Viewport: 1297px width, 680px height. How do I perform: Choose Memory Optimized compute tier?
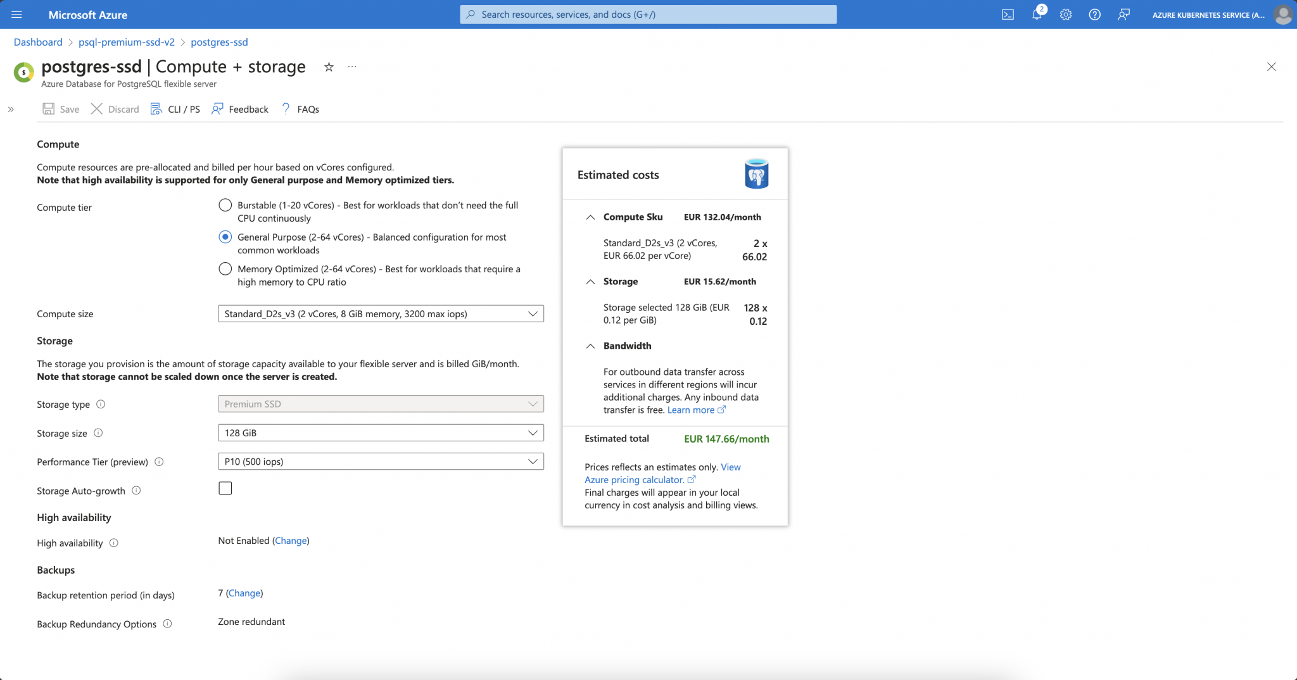tap(225, 268)
